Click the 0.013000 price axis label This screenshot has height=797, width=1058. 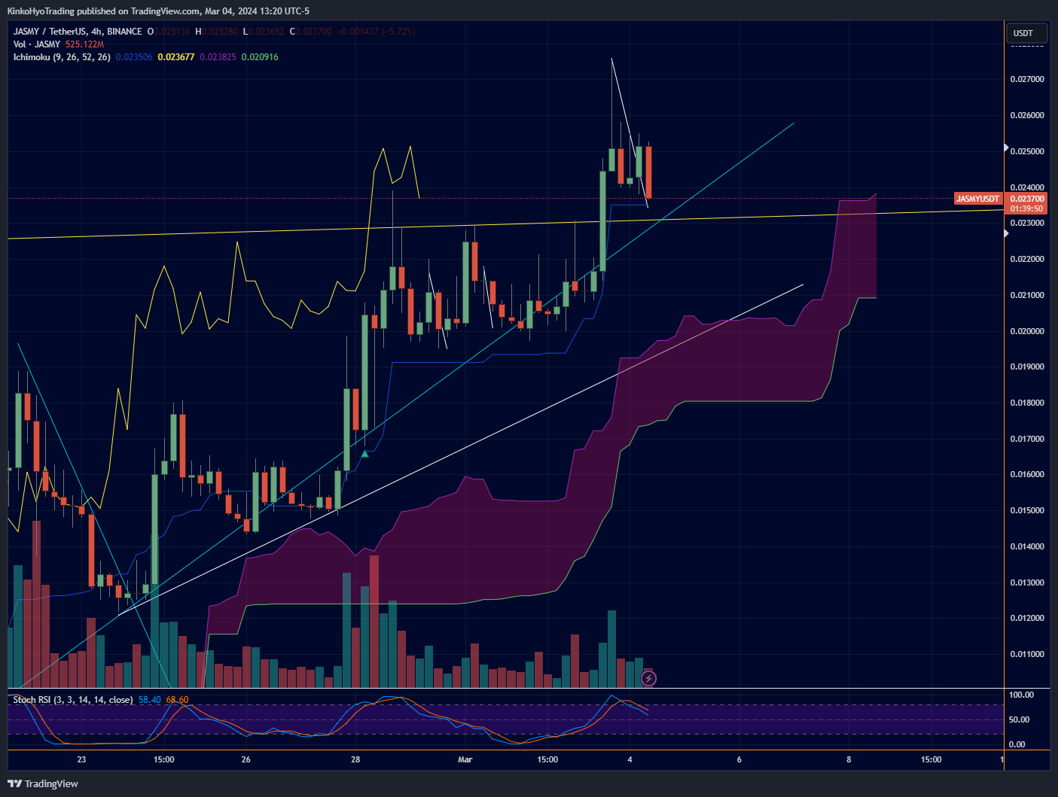tap(1027, 583)
